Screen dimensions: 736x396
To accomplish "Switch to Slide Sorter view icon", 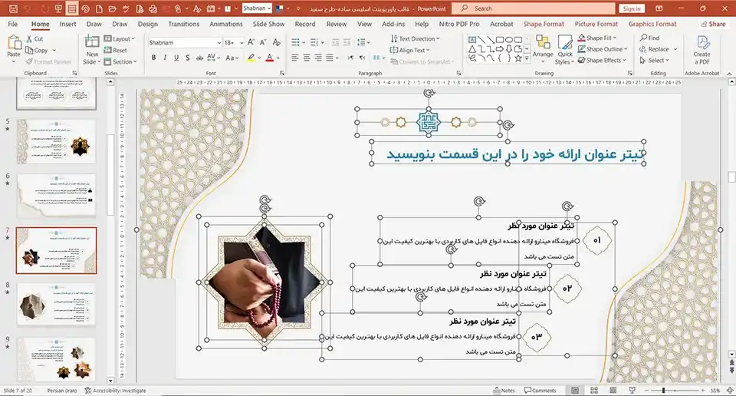I will pyautogui.click(x=593, y=391).
